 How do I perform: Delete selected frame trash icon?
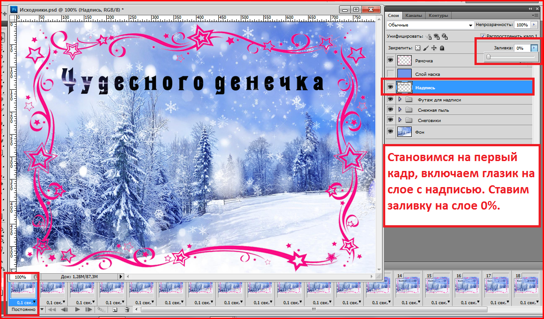pyautogui.click(x=127, y=310)
